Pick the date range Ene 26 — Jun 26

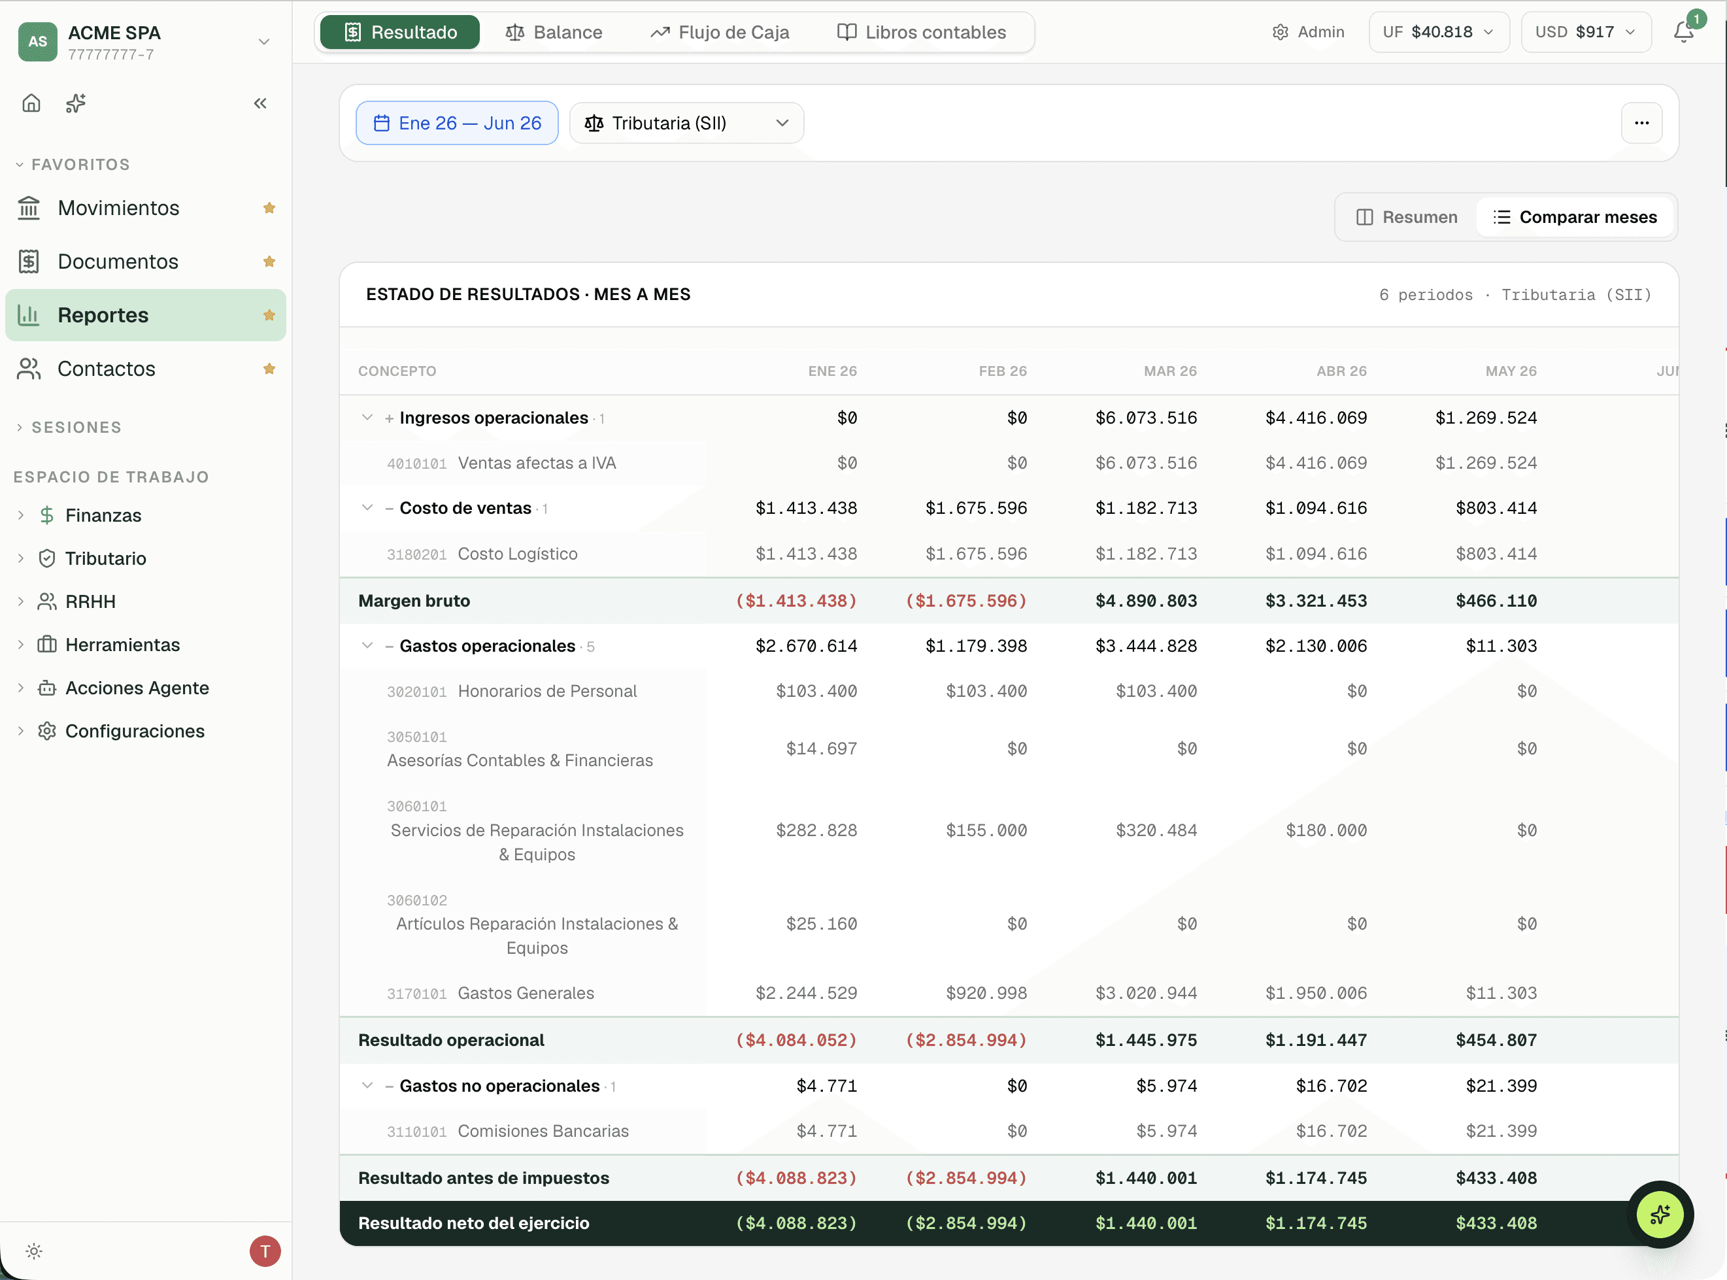tap(457, 123)
